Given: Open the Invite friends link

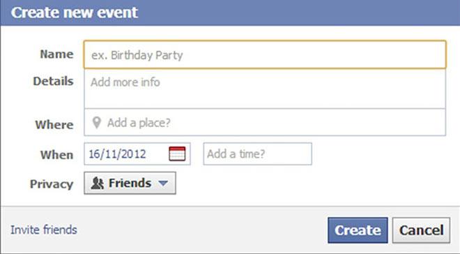Looking at the screenshot, I should point(44,230).
